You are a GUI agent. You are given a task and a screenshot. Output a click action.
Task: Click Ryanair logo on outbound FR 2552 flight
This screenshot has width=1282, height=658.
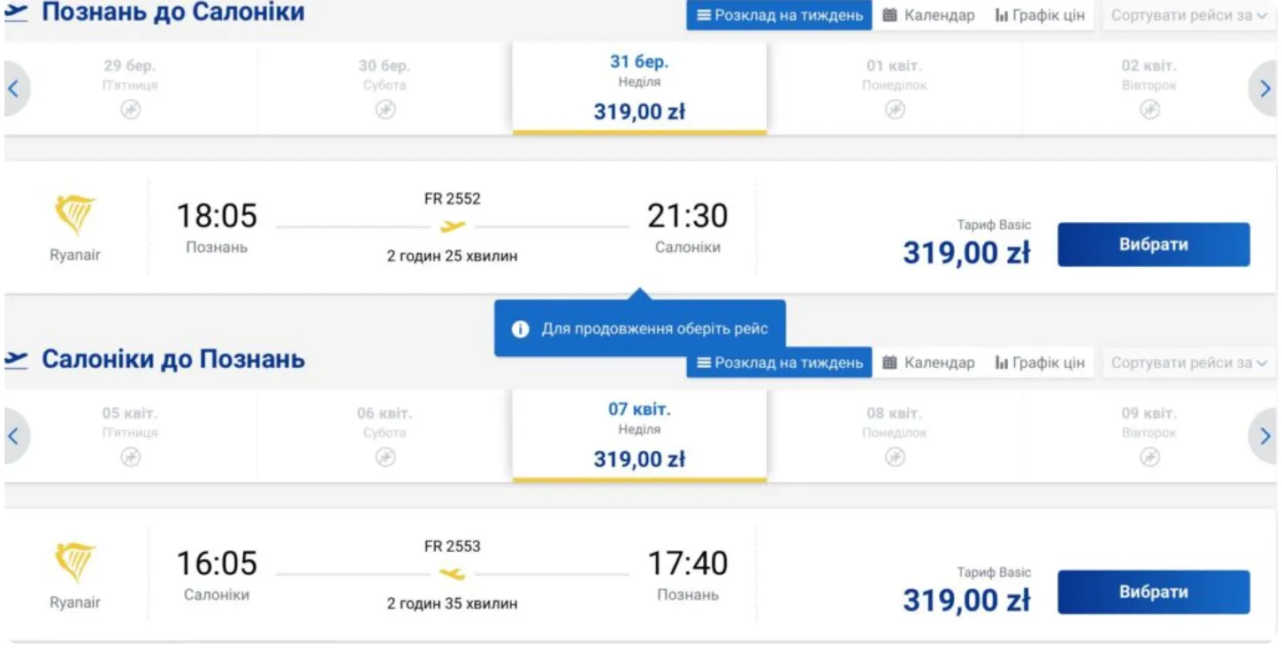(75, 216)
